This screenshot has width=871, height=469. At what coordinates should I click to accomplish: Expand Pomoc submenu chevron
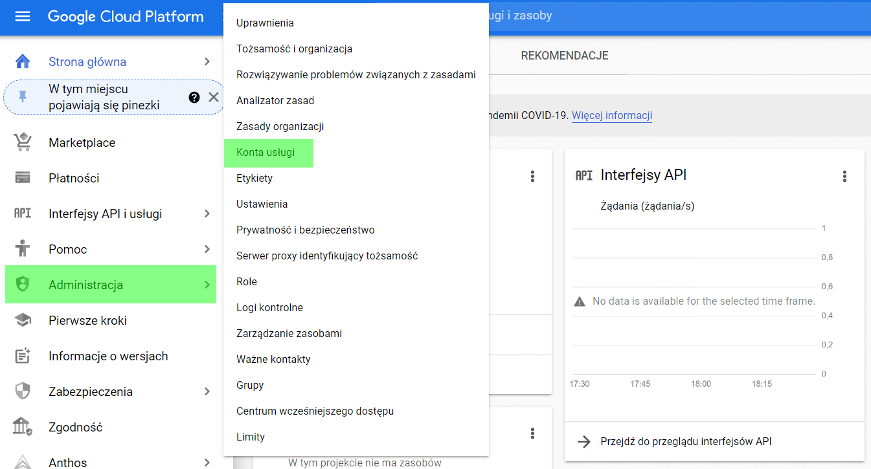tap(207, 249)
